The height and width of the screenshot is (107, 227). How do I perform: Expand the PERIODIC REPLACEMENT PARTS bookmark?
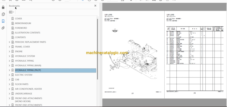point(9,42)
